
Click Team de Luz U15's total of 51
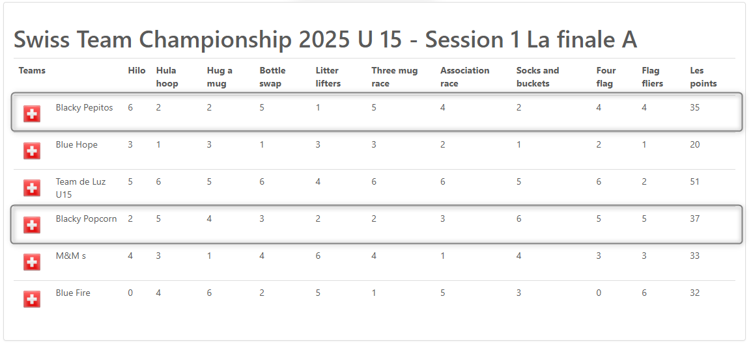pos(694,182)
